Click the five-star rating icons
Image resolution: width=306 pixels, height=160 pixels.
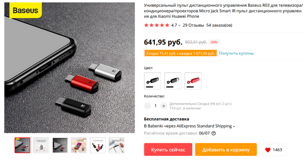point(156,25)
